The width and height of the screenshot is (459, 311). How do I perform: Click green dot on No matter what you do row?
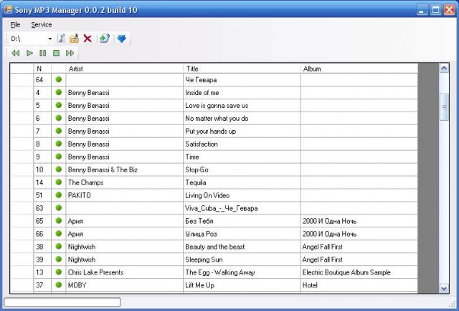coord(59,118)
